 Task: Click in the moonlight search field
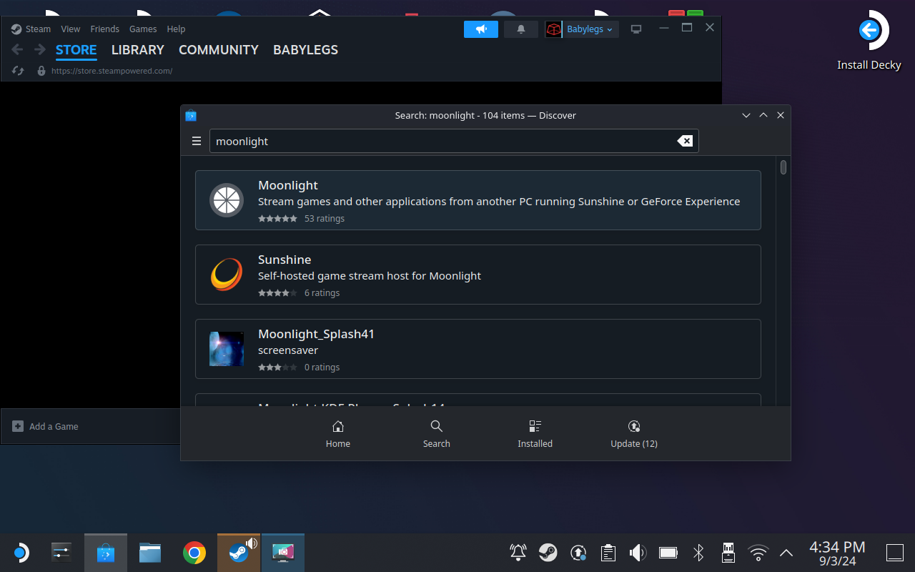pos(454,141)
